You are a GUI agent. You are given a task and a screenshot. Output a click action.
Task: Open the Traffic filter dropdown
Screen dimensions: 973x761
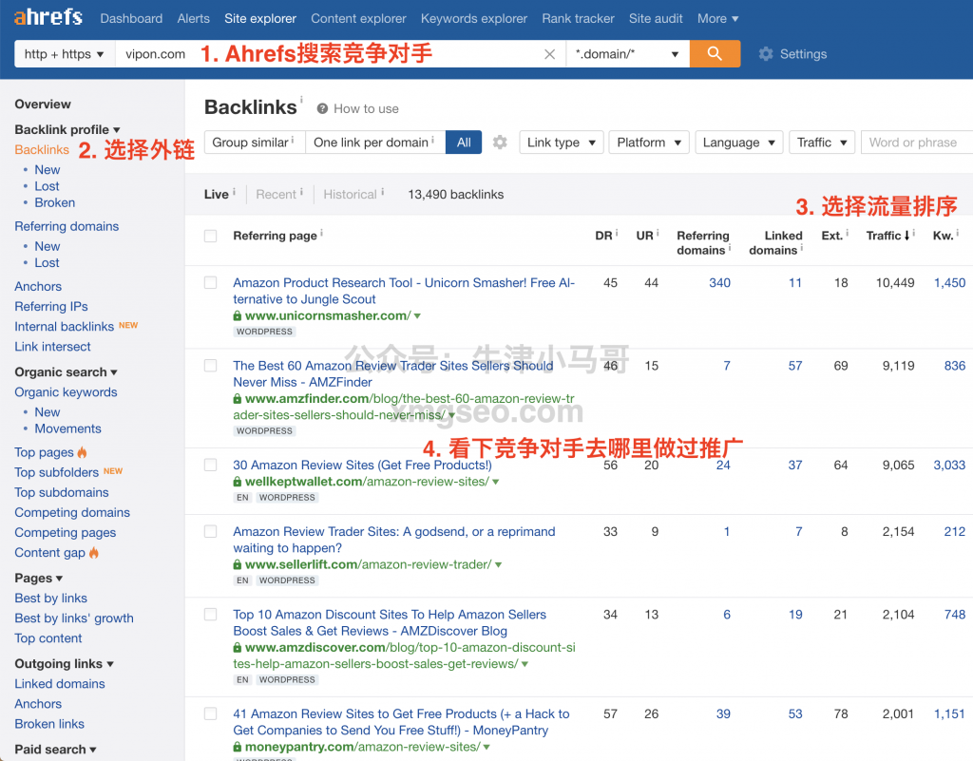click(x=822, y=142)
